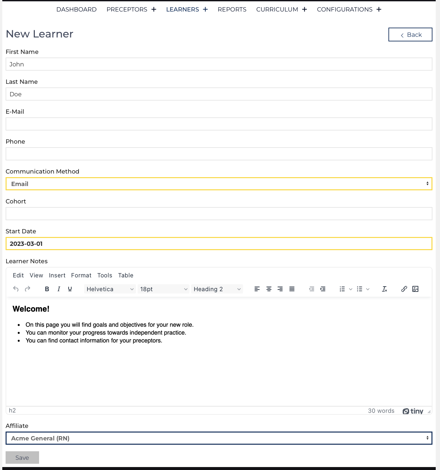Viewport: 440px width, 470px height.
Task: Toggle italic formatting
Action: [x=59, y=289]
